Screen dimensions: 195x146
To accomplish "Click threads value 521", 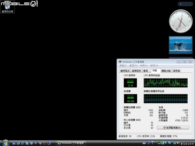I will (x=186, y=113).
